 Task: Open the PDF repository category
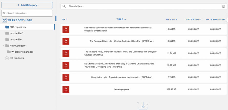click(x=18, y=27)
